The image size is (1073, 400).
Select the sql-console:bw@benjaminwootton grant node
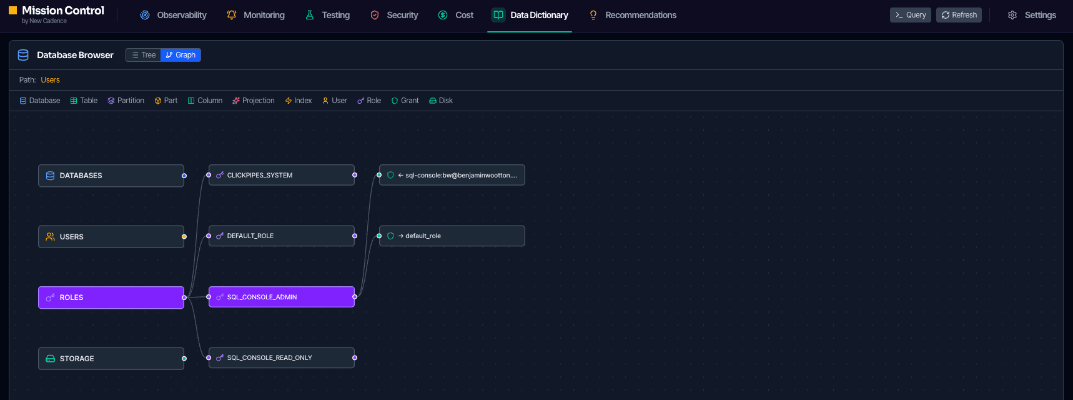(x=452, y=175)
